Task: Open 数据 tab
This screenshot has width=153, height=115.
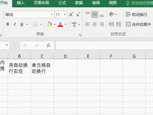Action: pyautogui.click(x=79, y=3)
